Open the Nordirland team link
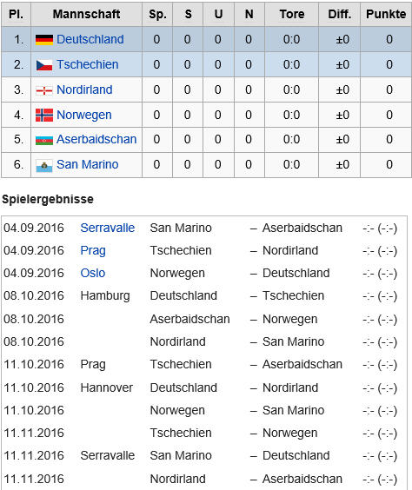 pos(84,89)
